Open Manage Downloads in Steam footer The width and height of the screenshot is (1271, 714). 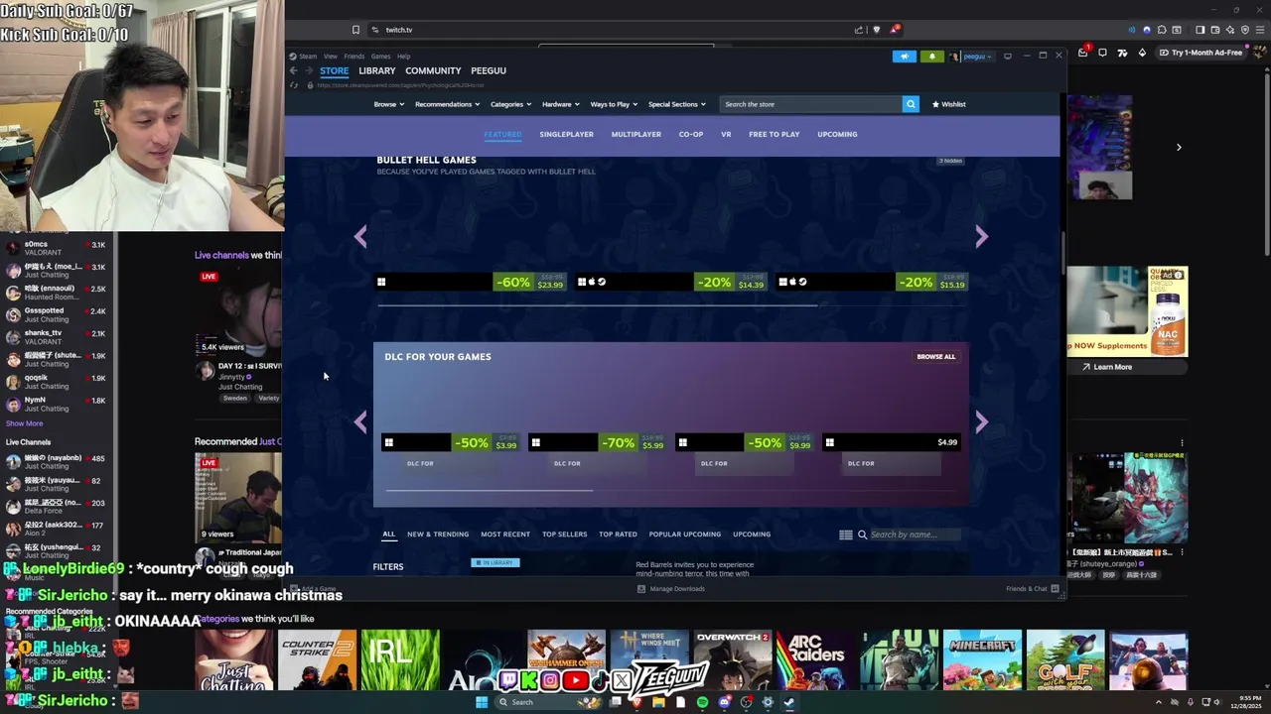(x=671, y=589)
